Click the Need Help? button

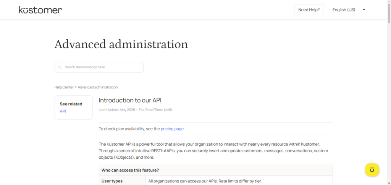coord(309,10)
